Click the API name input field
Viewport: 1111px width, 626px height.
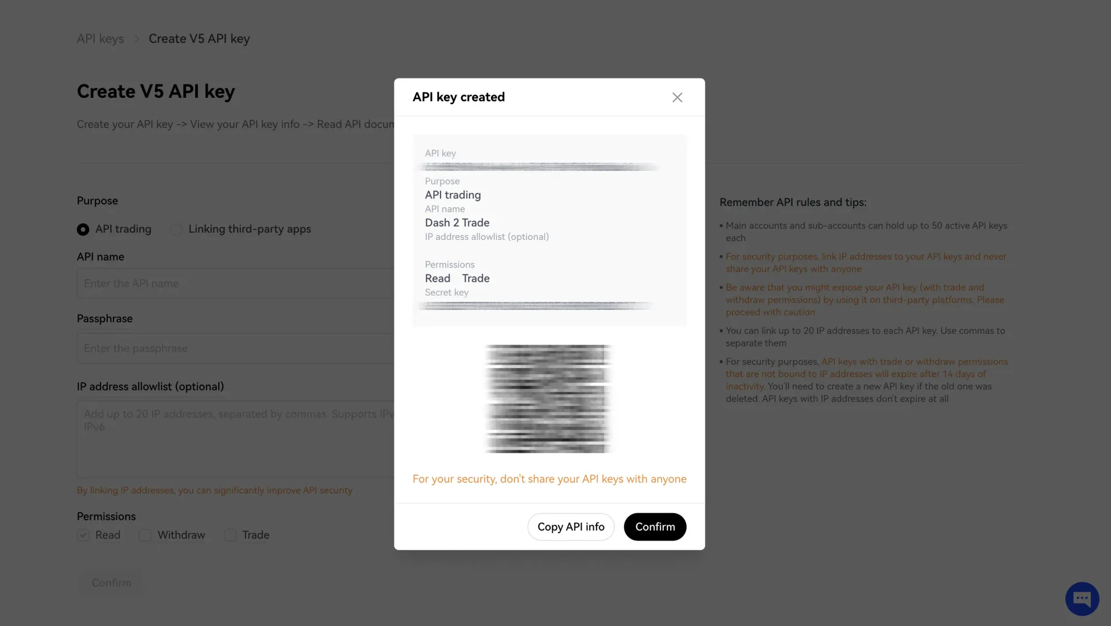[236, 283]
